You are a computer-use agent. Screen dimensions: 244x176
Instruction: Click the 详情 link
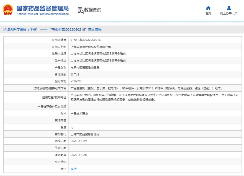click(74, 169)
